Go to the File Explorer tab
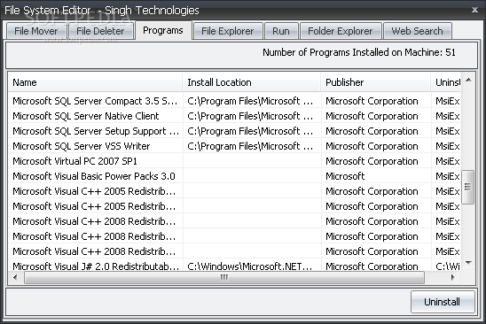 click(228, 31)
